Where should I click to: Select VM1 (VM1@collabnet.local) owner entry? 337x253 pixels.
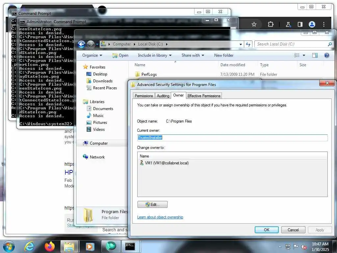point(164,163)
